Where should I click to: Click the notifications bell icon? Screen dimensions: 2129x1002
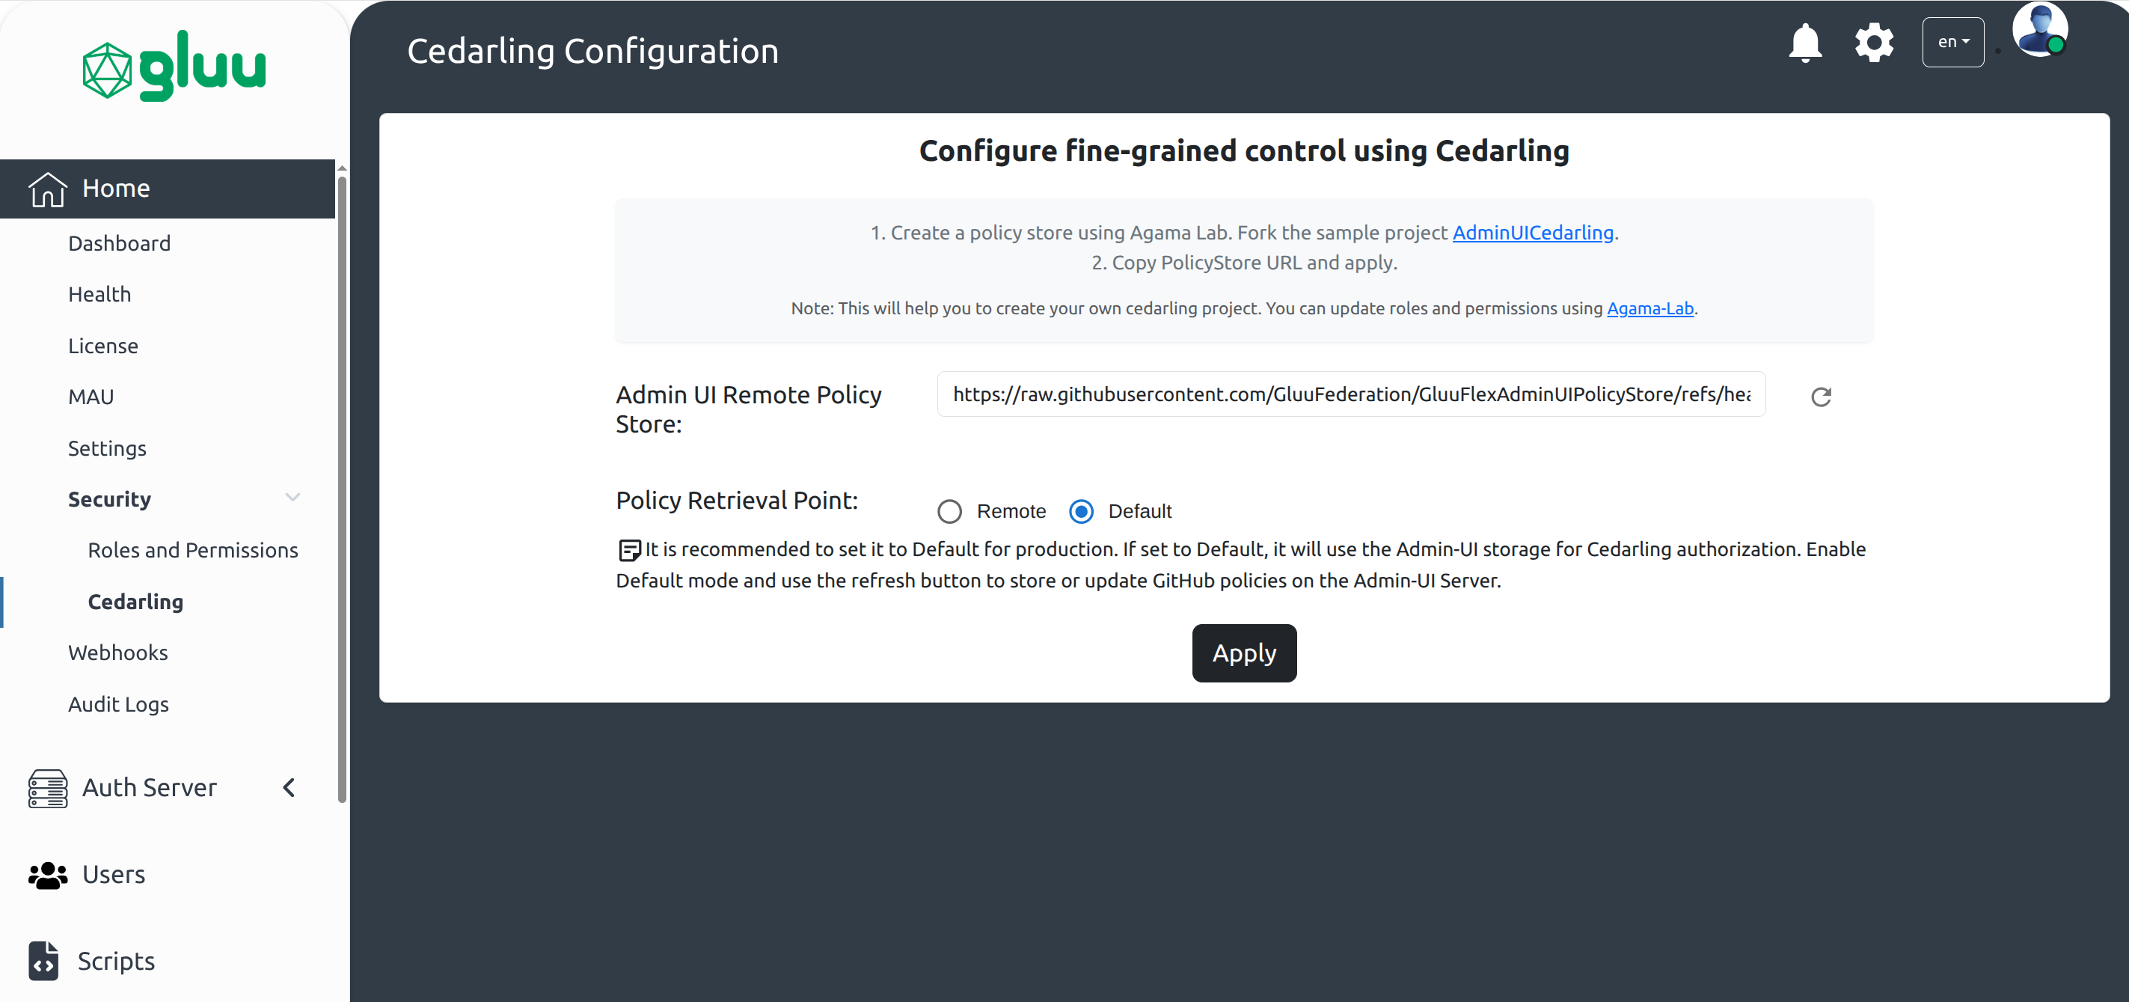(1805, 42)
